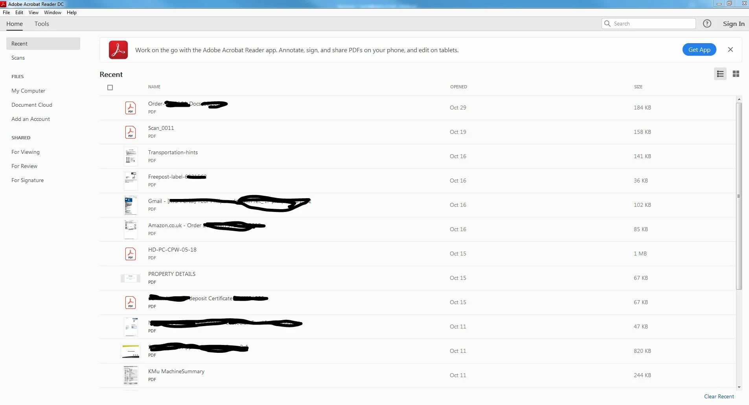Screen dimensions: 749x405
Task: Click PDF icon of deposit Certificate file
Action: click(131, 303)
